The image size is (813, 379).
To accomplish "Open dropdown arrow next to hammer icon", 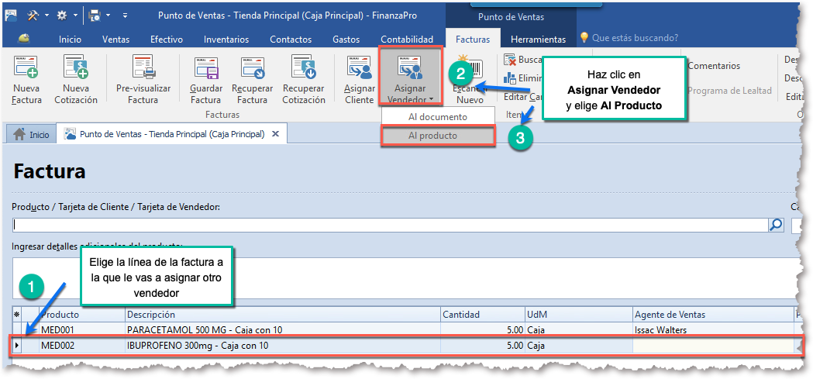I will (x=47, y=16).
